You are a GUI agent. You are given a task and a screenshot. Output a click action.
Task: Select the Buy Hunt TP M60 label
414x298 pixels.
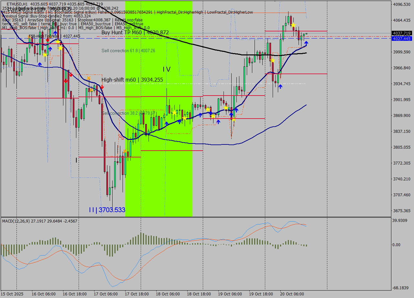[135, 33]
